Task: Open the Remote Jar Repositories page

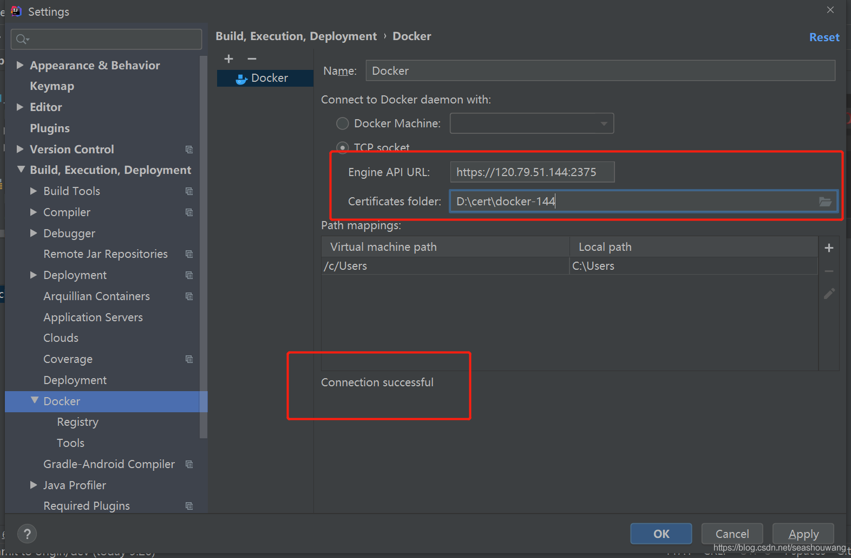Action: click(106, 254)
